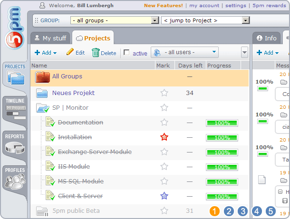Toggle star mark for Documentation
The height and width of the screenshot is (219, 290).
(164, 123)
